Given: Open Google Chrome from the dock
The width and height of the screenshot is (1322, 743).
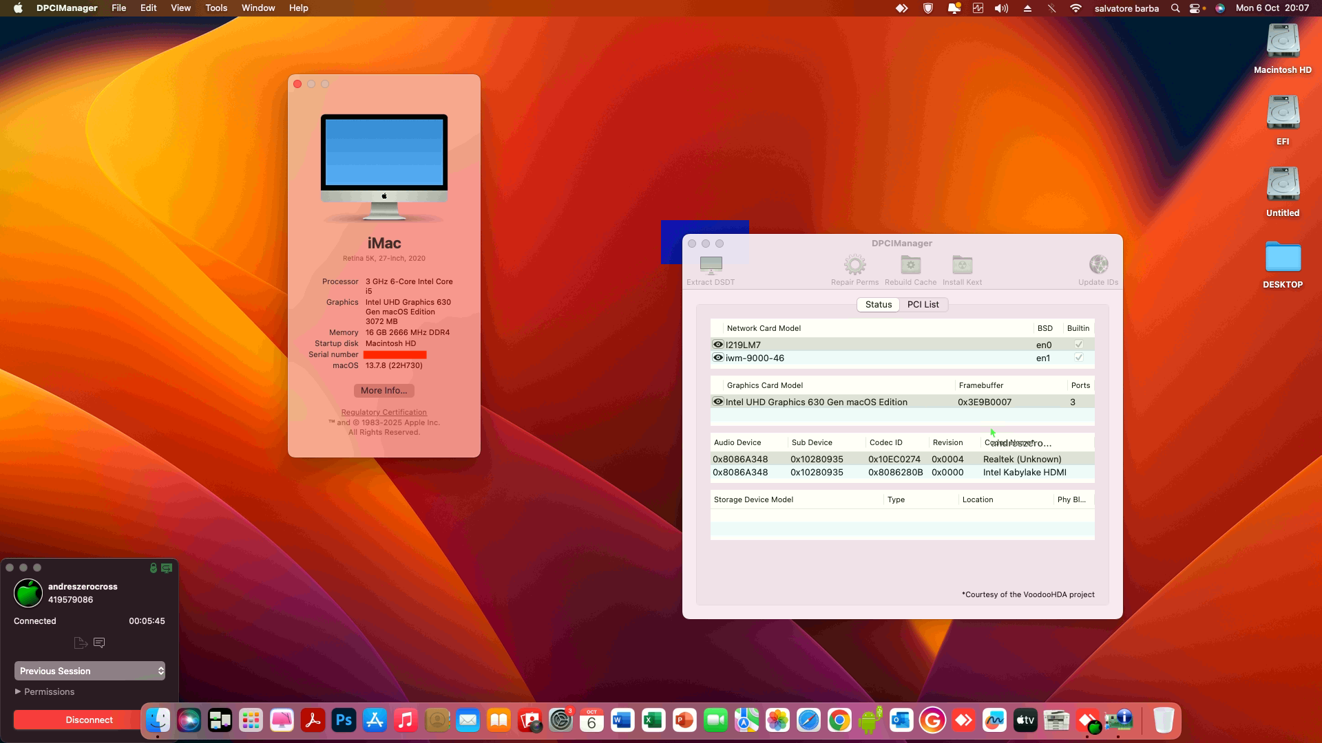Looking at the screenshot, I should pyautogui.click(x=839, y=720).
